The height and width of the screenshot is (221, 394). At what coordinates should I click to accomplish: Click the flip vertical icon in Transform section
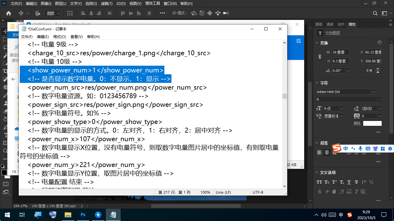(x=378, y=71)
